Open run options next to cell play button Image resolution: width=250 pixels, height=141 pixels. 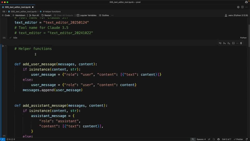[5, 46]
